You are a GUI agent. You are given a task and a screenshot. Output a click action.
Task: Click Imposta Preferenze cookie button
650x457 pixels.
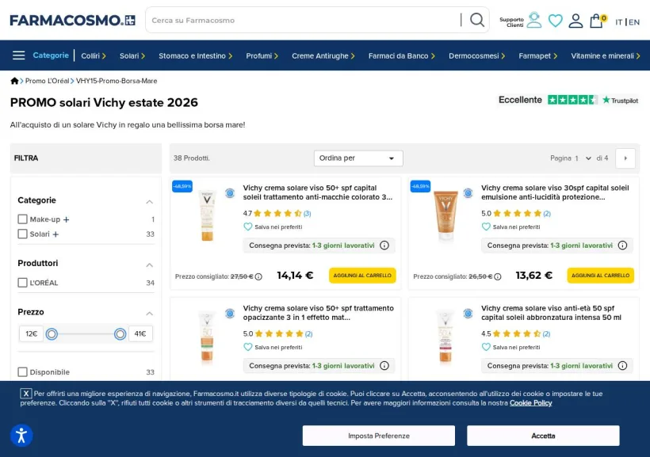[x=378, y=436]
